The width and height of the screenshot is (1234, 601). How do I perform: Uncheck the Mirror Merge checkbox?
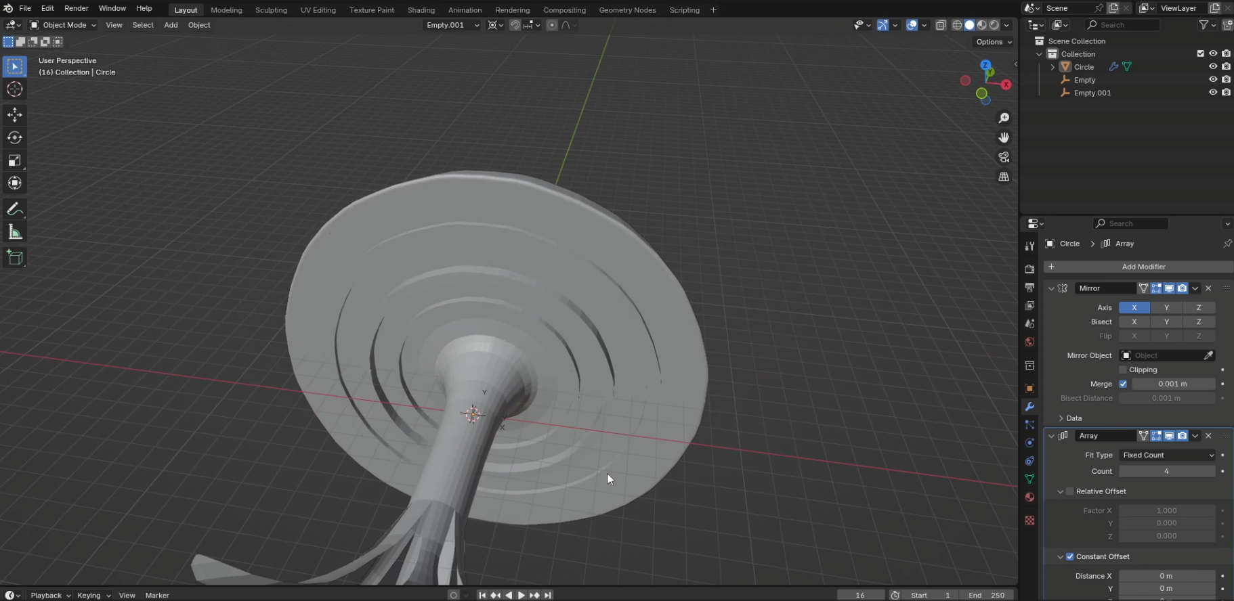[1123, 384]
